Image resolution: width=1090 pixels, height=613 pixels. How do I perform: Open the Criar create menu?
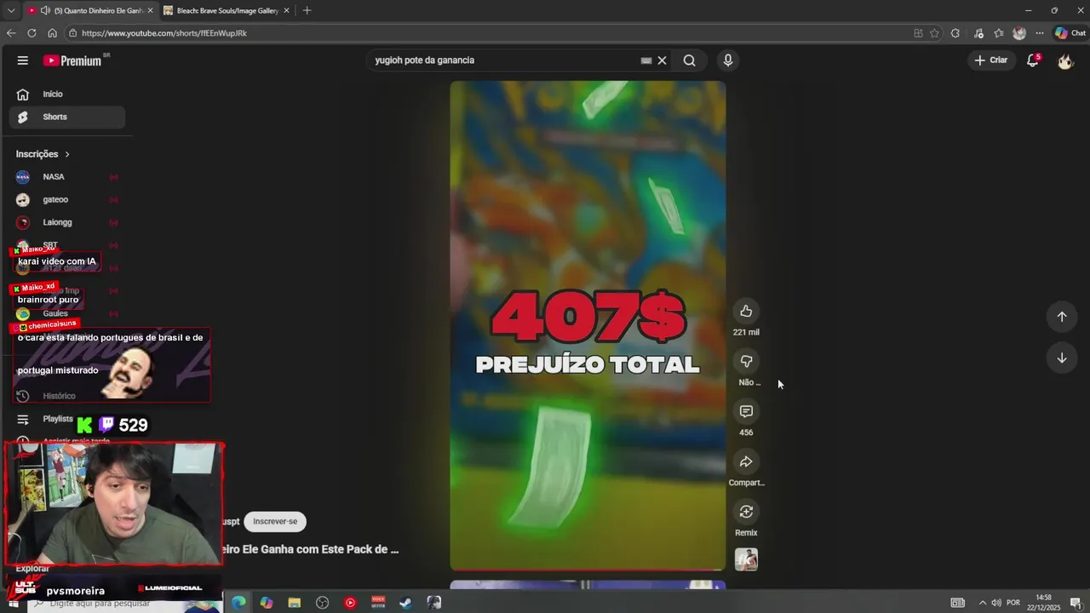(x=990, y=60)
